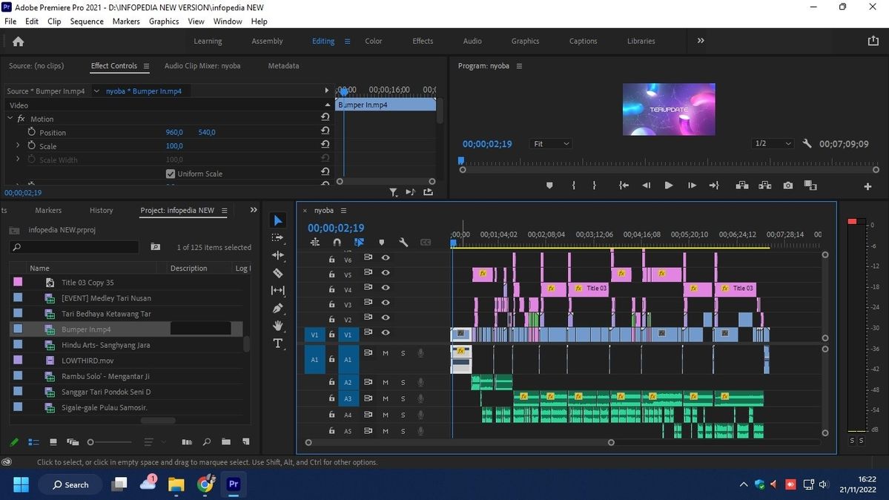889x500 pixels.
Task: Open the Sequence menu
Action: (87, 22)
